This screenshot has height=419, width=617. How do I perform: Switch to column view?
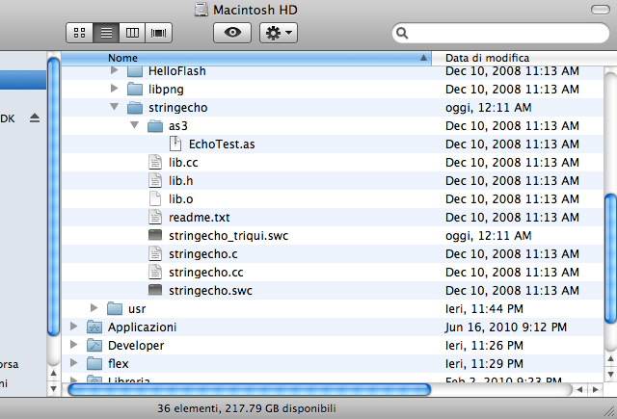[x=132, y=33]
